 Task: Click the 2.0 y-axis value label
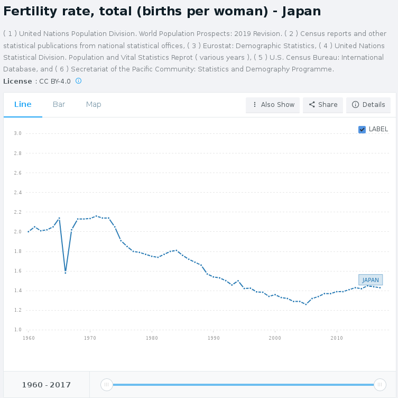click(x=17, y=232)
